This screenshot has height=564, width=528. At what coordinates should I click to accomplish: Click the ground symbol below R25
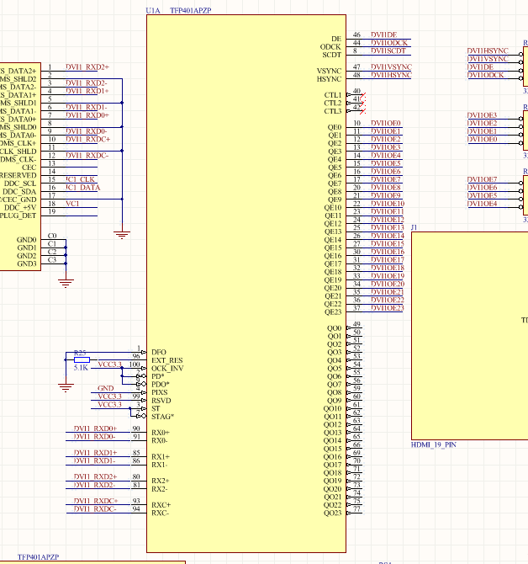pos(66,388)
